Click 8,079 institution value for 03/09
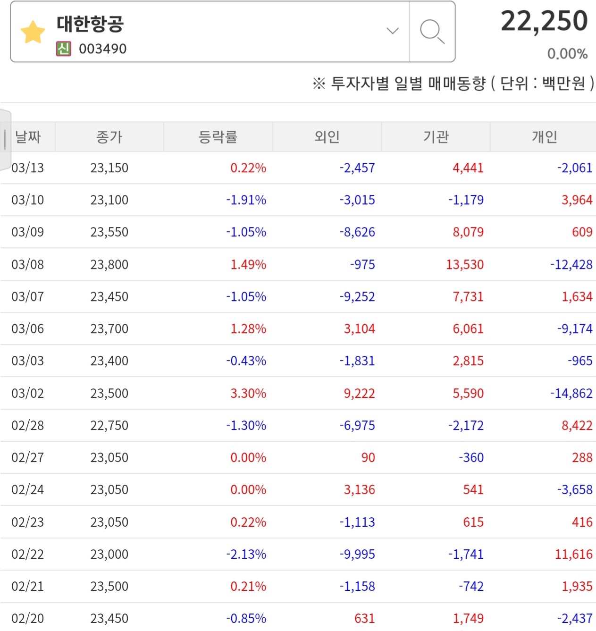This screenshot has height=631, width=596. (468, 232)
